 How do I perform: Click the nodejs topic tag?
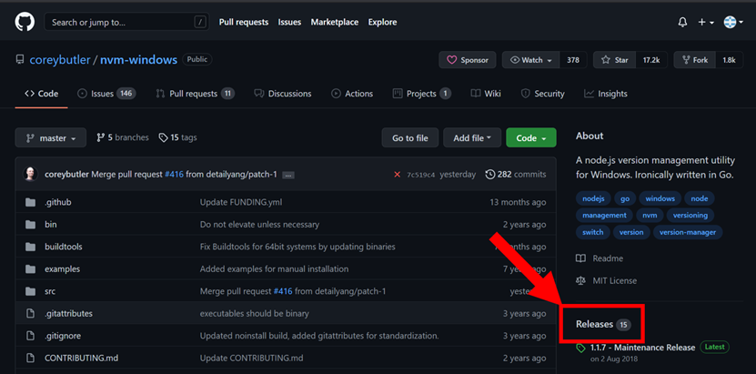click(593, 198)
